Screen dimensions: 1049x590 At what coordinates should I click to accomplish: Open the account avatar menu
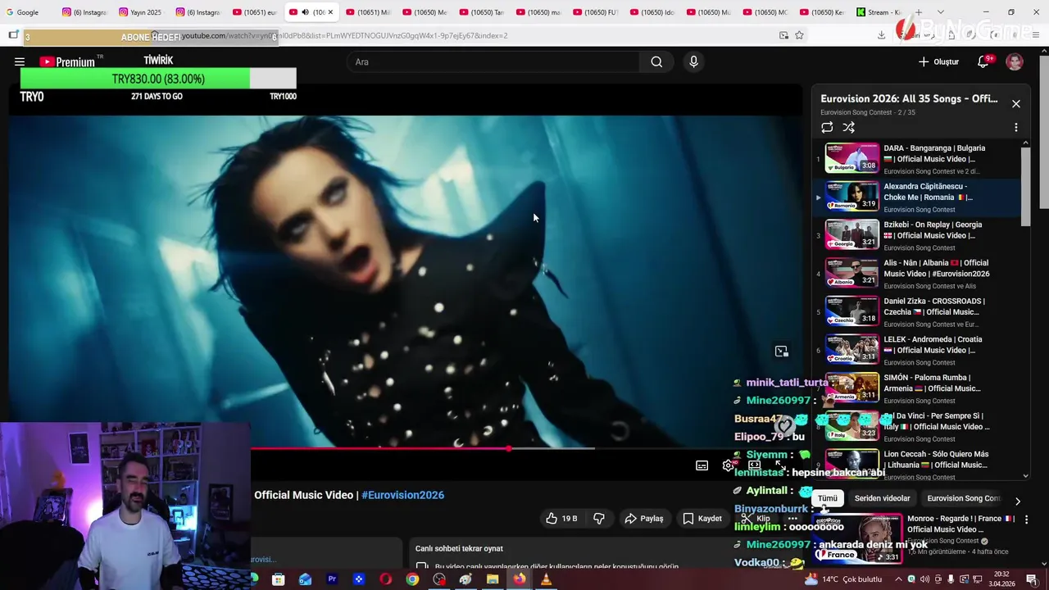point(1015,61)
